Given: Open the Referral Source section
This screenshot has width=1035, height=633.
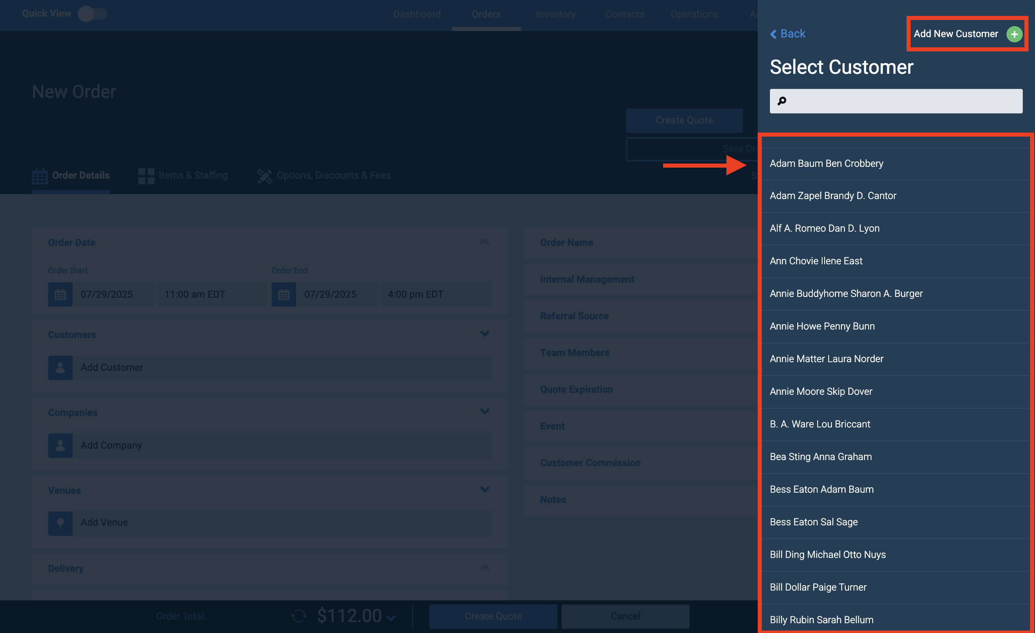Looking at the screenshot, I should point(641,316).
